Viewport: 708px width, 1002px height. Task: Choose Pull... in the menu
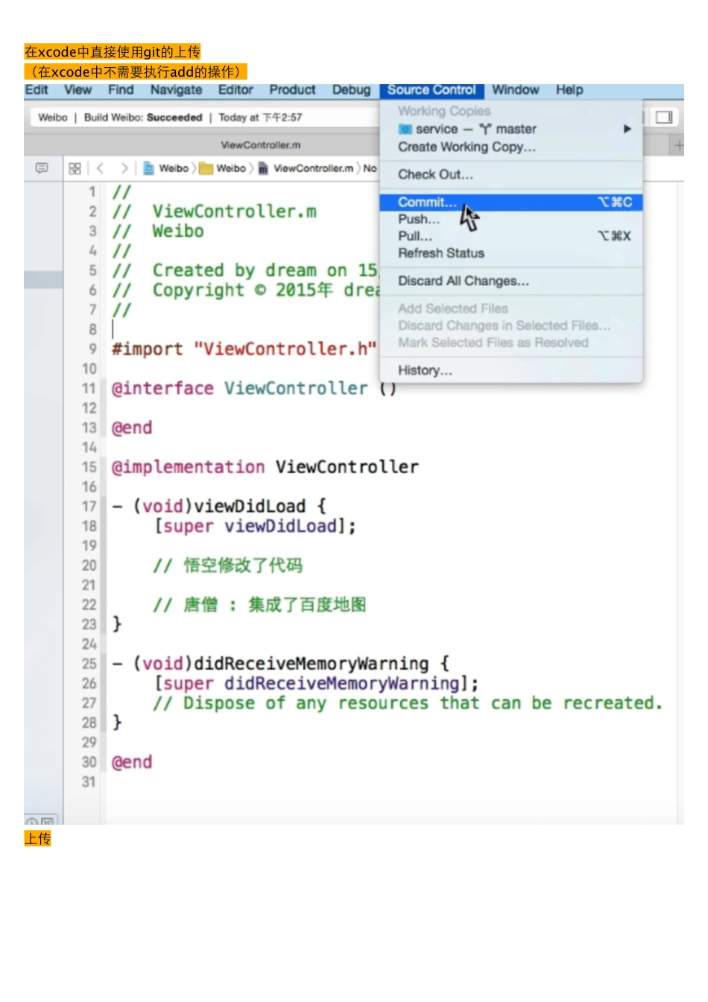(414, 236)
